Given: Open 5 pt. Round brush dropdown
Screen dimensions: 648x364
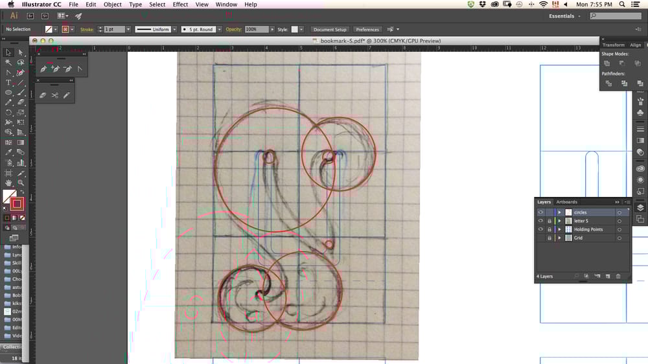Looking at the screenshot, I should coord(220,29).
